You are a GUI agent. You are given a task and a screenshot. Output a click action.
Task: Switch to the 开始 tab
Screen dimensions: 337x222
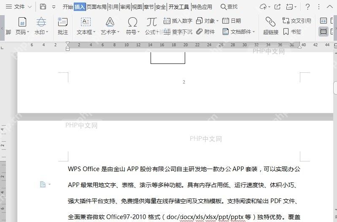pos(68,7)
